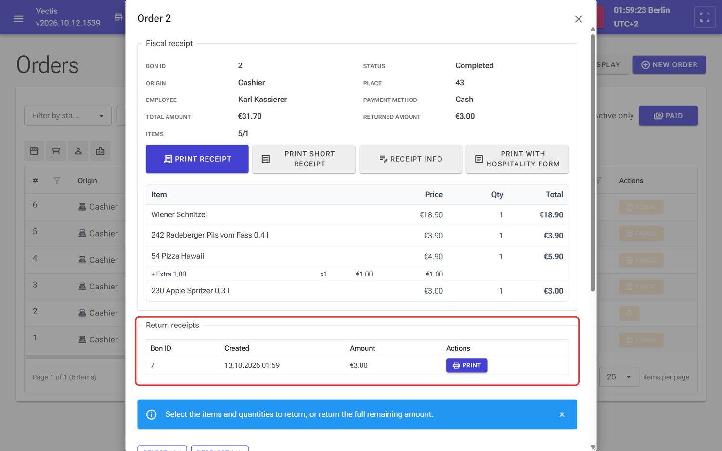Screen dimensions: 722x451
Task: Click Fiskal button for order 5
Action: [x=641, y=234]
